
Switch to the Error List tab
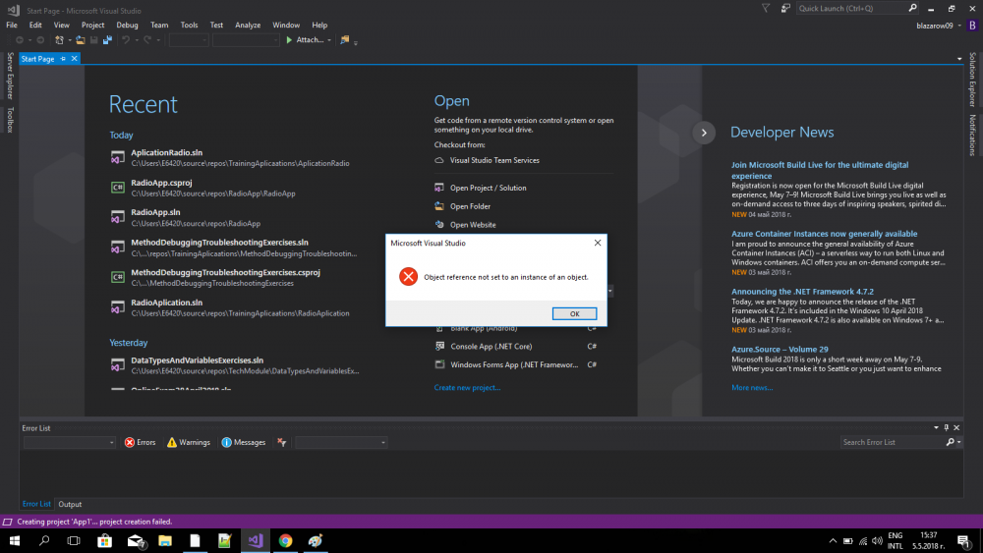click(x=36, y=504)
